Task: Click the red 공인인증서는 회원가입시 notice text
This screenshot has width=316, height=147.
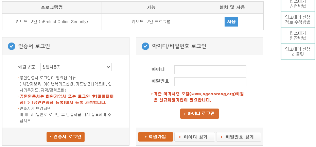Action: pos(66,99)
